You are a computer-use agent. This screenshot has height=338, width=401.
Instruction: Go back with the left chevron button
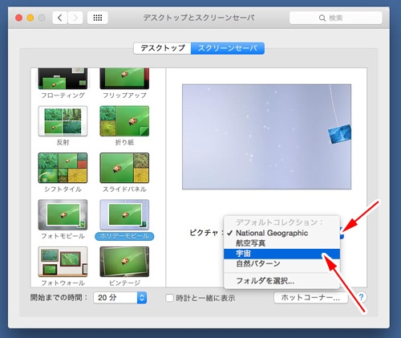[x=60, y=18]
